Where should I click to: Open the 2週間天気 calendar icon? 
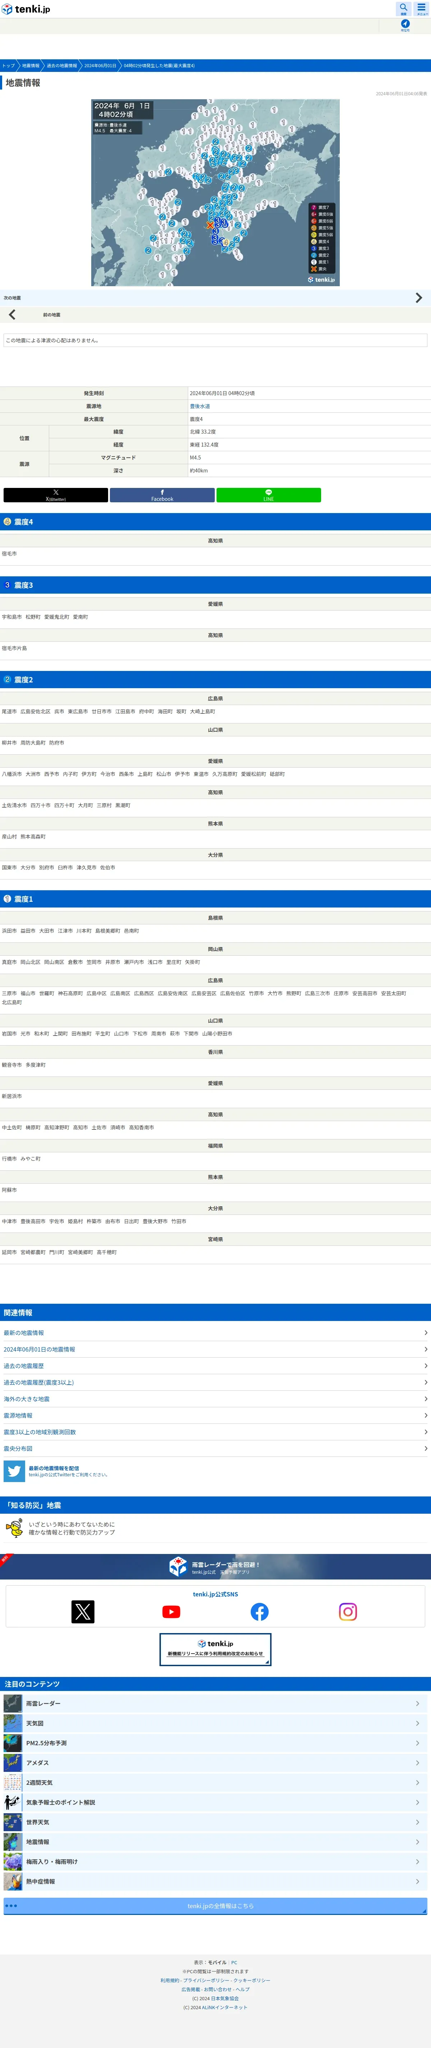point(13,1782)
